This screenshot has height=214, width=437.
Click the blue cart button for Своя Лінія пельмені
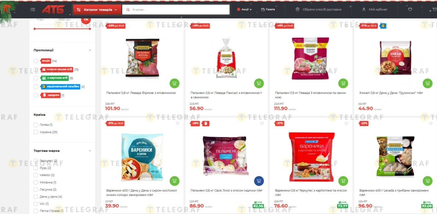pyautogui.click(x=259, y=181)
